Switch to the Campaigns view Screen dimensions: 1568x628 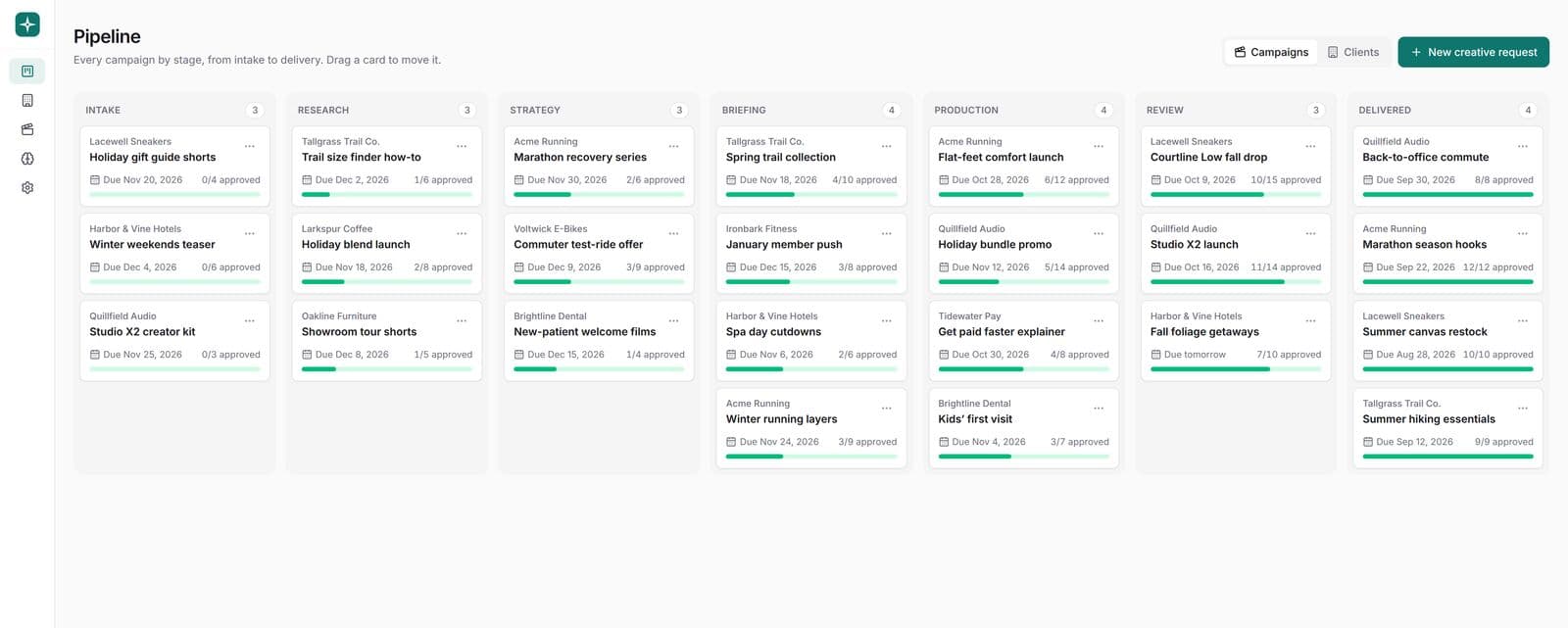tap(1271, 52)
